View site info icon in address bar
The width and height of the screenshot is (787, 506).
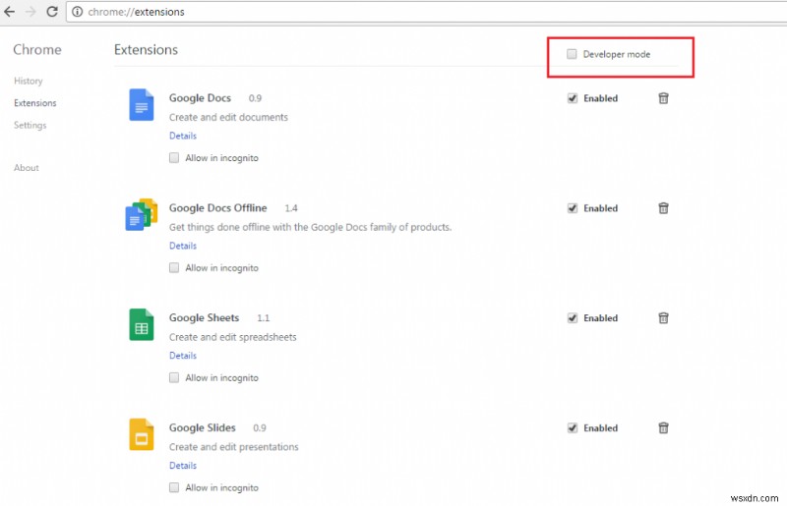coord(78,12)
